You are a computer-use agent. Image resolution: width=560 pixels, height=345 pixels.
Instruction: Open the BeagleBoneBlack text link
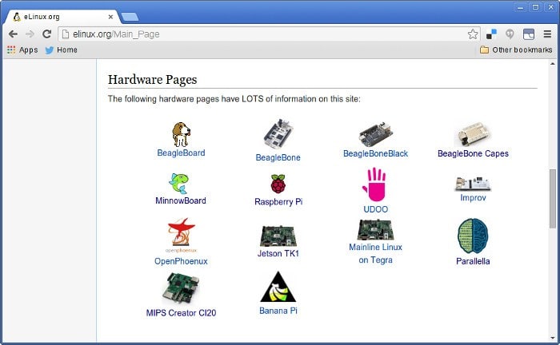point(375,153)
